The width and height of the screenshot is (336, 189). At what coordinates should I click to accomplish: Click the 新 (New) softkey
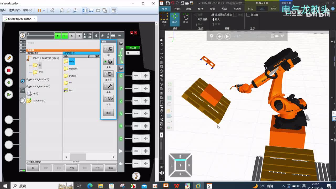pyautogui.click(x=33, y=168)
